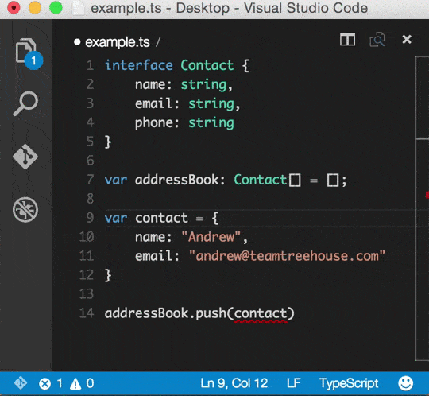The width and height of the screenshot is (429, 396).
Task: Close the example.ts editor
Action: (407, 40)
